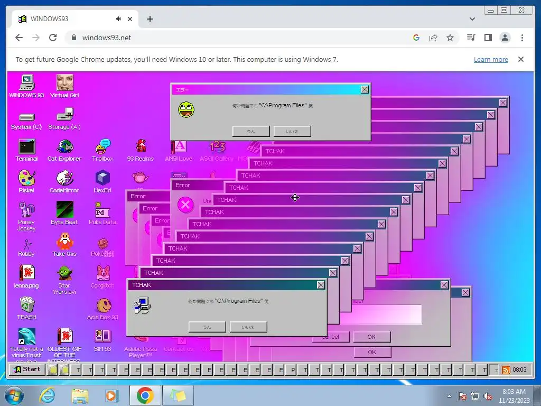
Task: Close the エラー error dialog
Action: click(365, 90)
